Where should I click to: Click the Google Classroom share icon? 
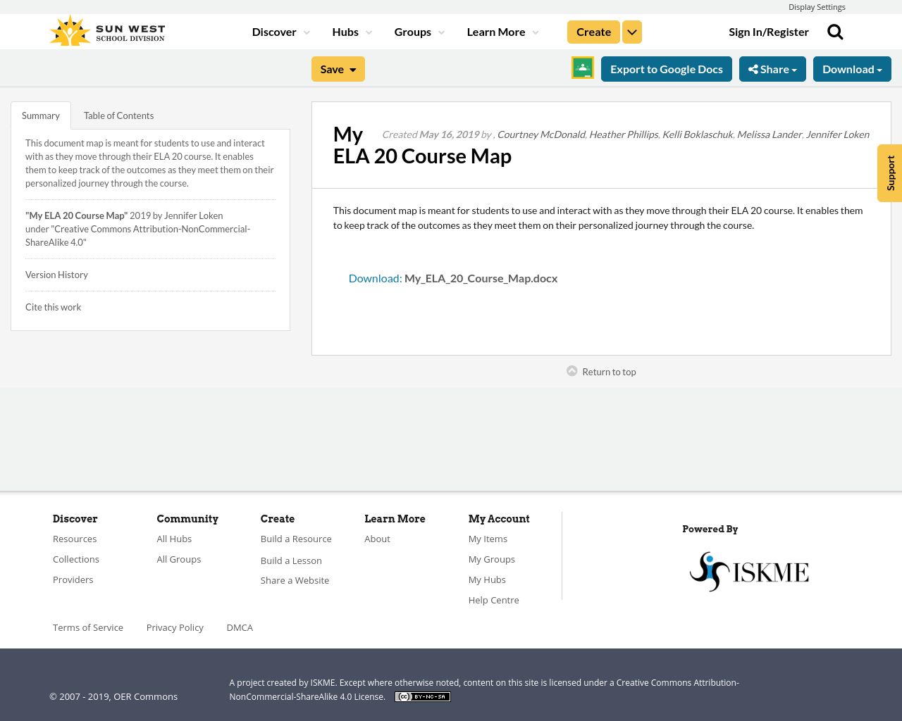pos(582,68)
